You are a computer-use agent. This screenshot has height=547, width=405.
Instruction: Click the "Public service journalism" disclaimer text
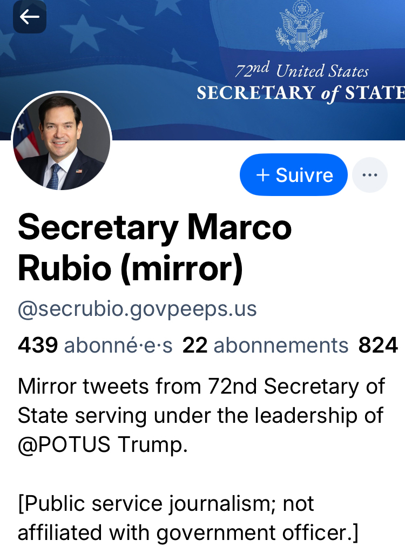pos(165,503)
